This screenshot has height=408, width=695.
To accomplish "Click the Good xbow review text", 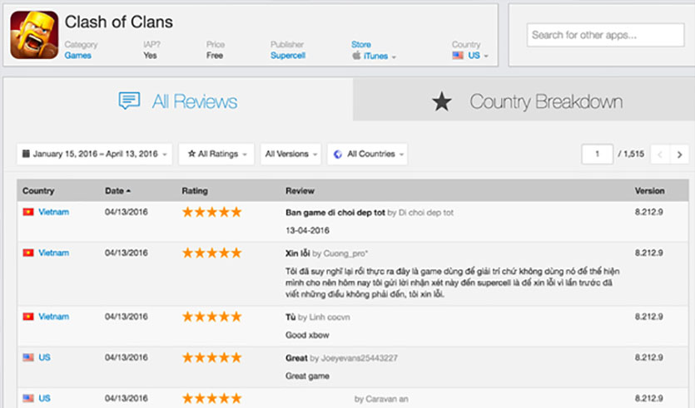I will point(307,335).
